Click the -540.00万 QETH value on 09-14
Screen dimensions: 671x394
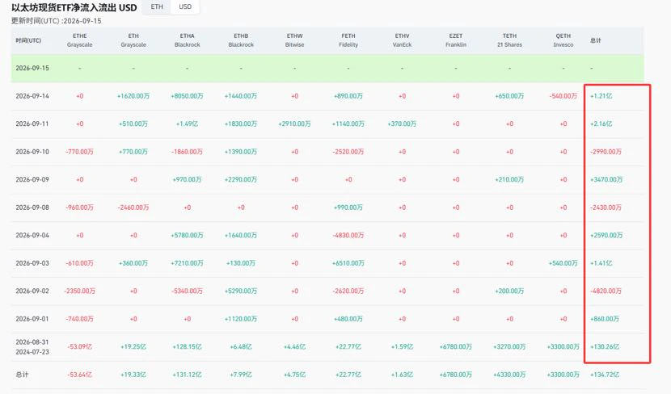tap(563, 96)
